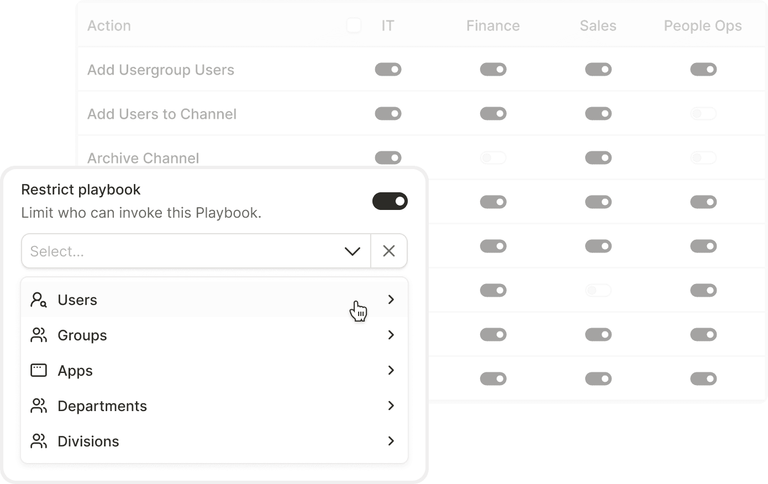
Task: Toggle IT switch for Add Usergroup Users
Action: 388,70
